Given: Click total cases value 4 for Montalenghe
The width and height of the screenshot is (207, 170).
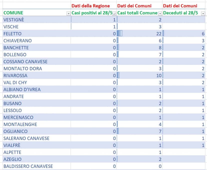Looking at the screenshot, I should pyautogui.click(x=160, y=124).
